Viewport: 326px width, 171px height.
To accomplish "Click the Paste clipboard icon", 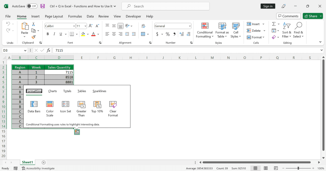I will [25, 26].
